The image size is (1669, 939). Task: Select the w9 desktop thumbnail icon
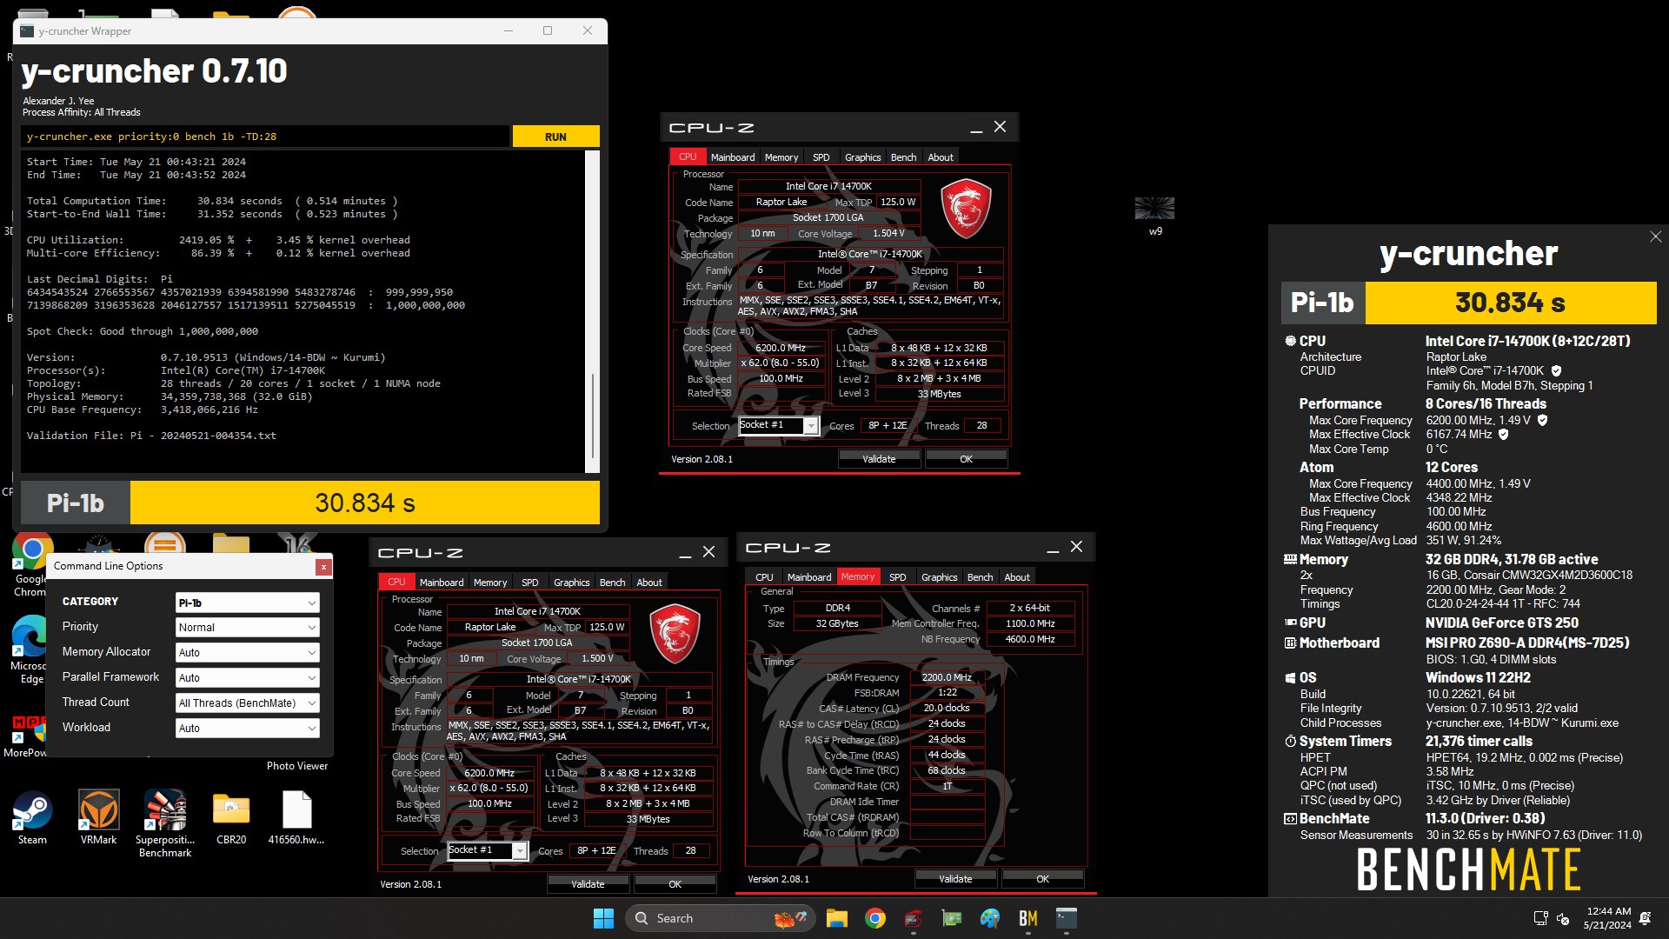(x=1154, y=216)
